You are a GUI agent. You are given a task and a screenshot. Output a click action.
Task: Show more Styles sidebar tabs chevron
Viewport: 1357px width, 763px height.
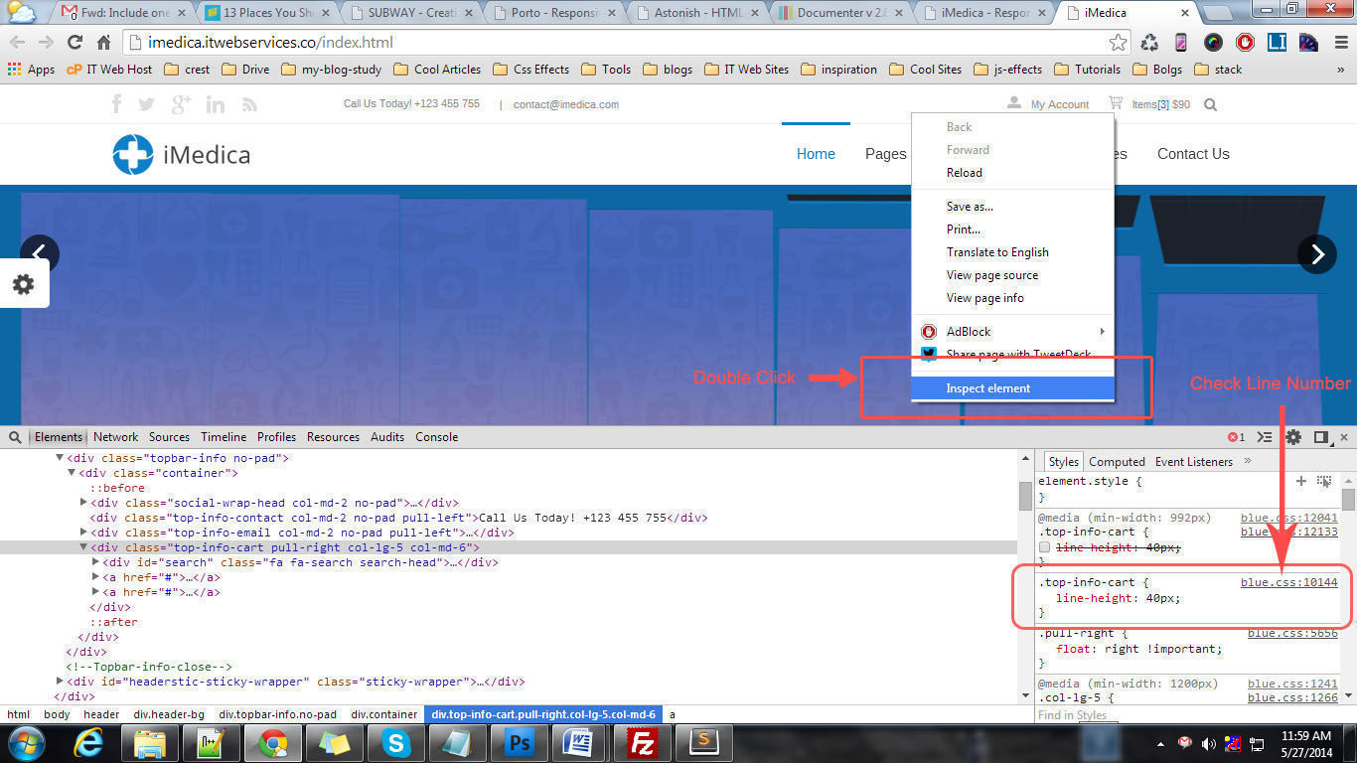point(1248,461)
